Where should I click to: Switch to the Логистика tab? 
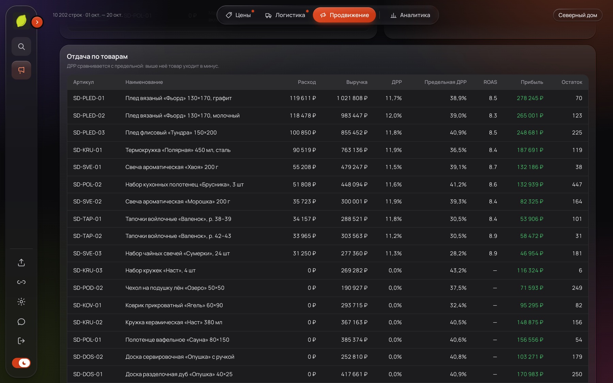pos(285,15)
